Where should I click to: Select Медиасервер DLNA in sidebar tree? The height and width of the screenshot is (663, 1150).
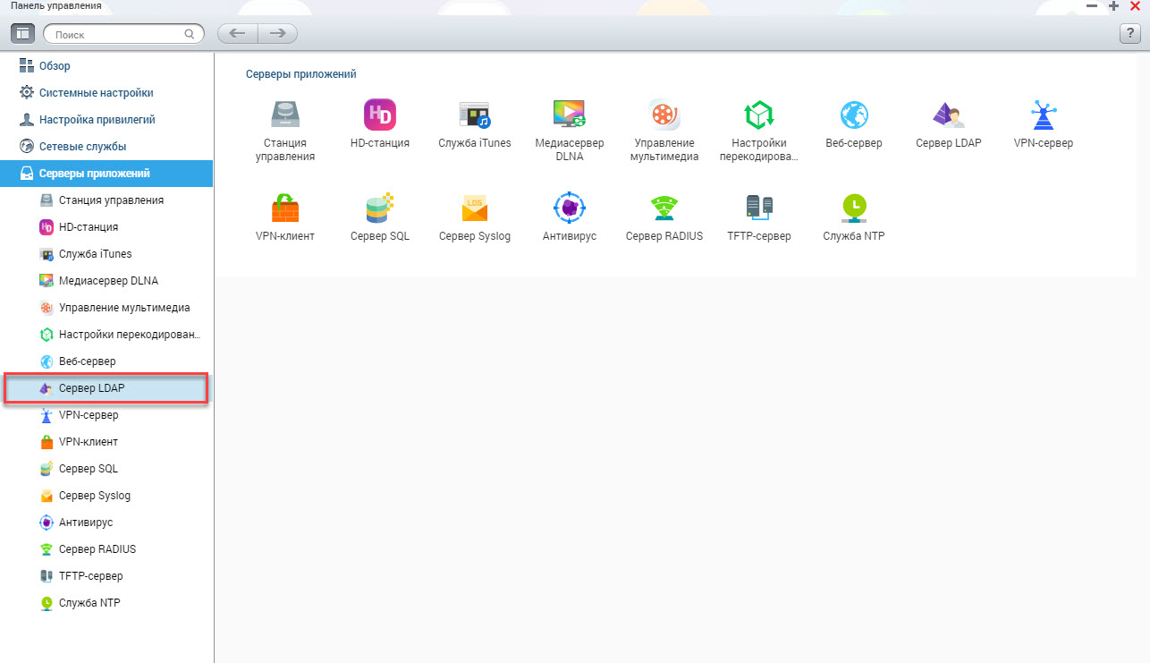point(107,281)
